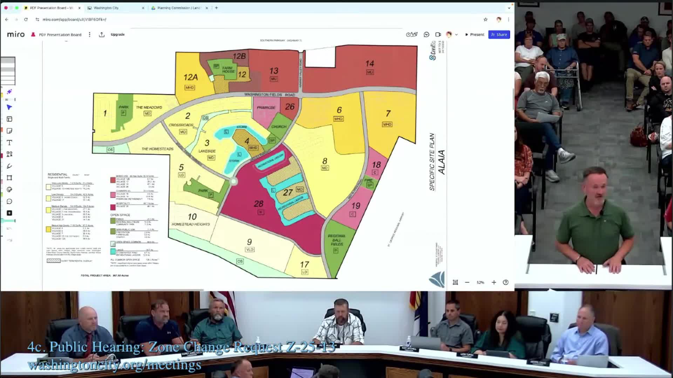This screenshot has width=673, height=378.
Task: Open the three-dot menu beside board title
Action: (x=89, y=34)
